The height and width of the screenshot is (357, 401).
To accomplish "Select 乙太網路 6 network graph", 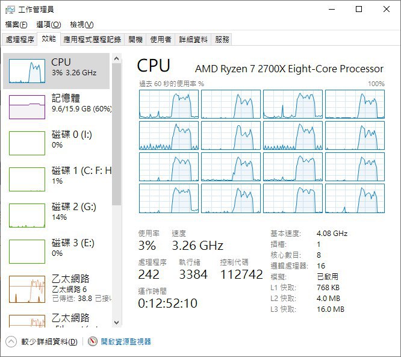I will pos(27,289).
